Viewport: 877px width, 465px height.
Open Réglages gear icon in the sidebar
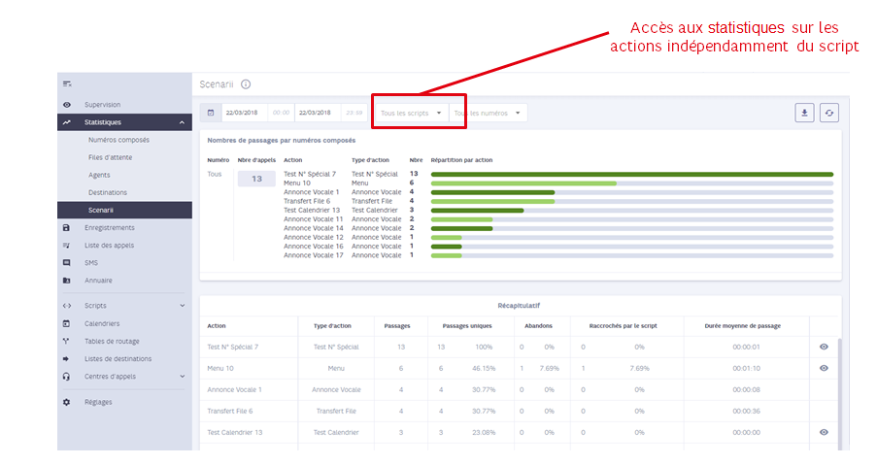click(x=67, y=402)
